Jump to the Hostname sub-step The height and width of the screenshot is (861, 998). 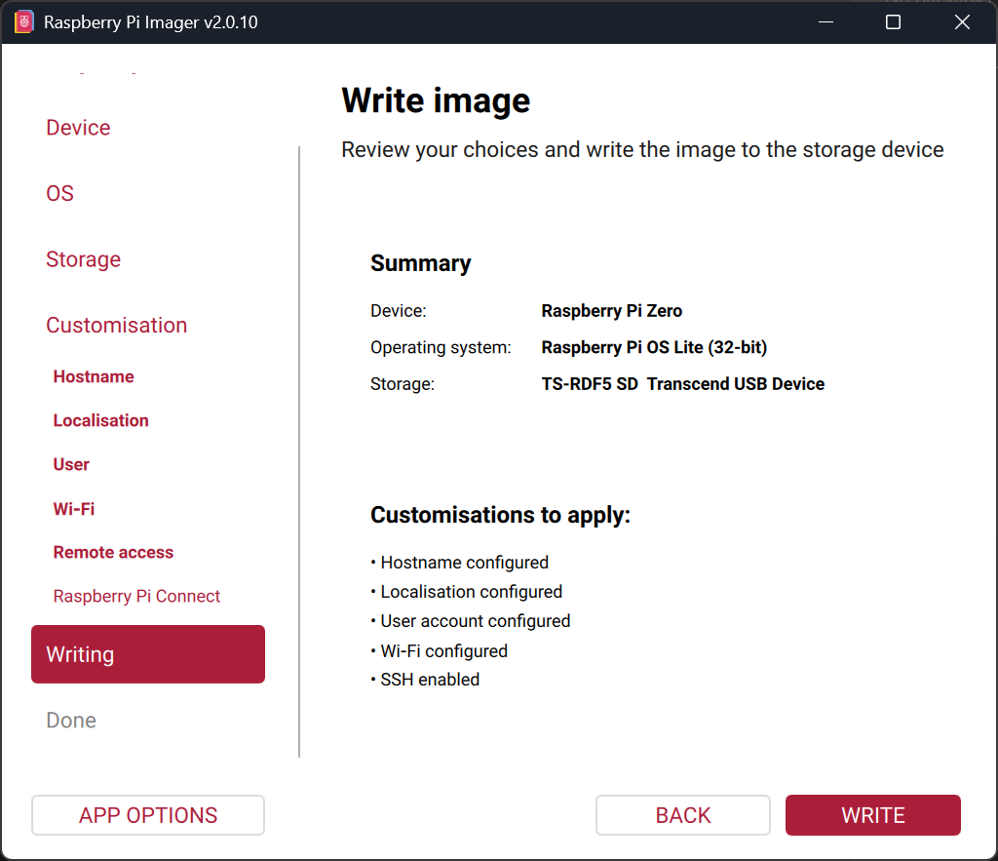pyautogui.click(x=94, y=376)
